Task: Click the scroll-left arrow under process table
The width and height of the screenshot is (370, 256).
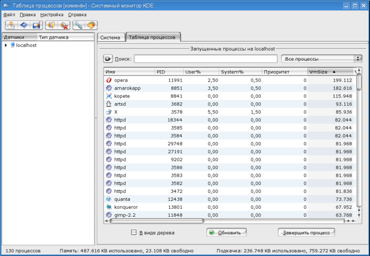Action: coord(106,221)
